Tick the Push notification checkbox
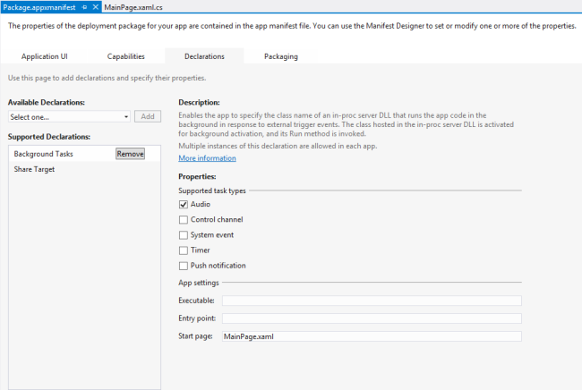The image size is (582, 390). pos(184,266)
